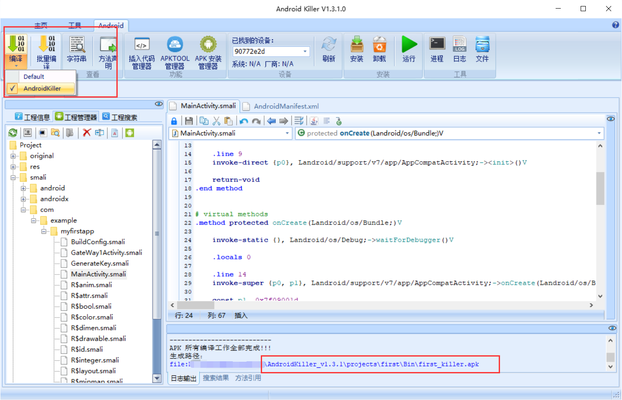Switch to the 方法引用 tab
The image size is (622, 400).
point(248,378)
